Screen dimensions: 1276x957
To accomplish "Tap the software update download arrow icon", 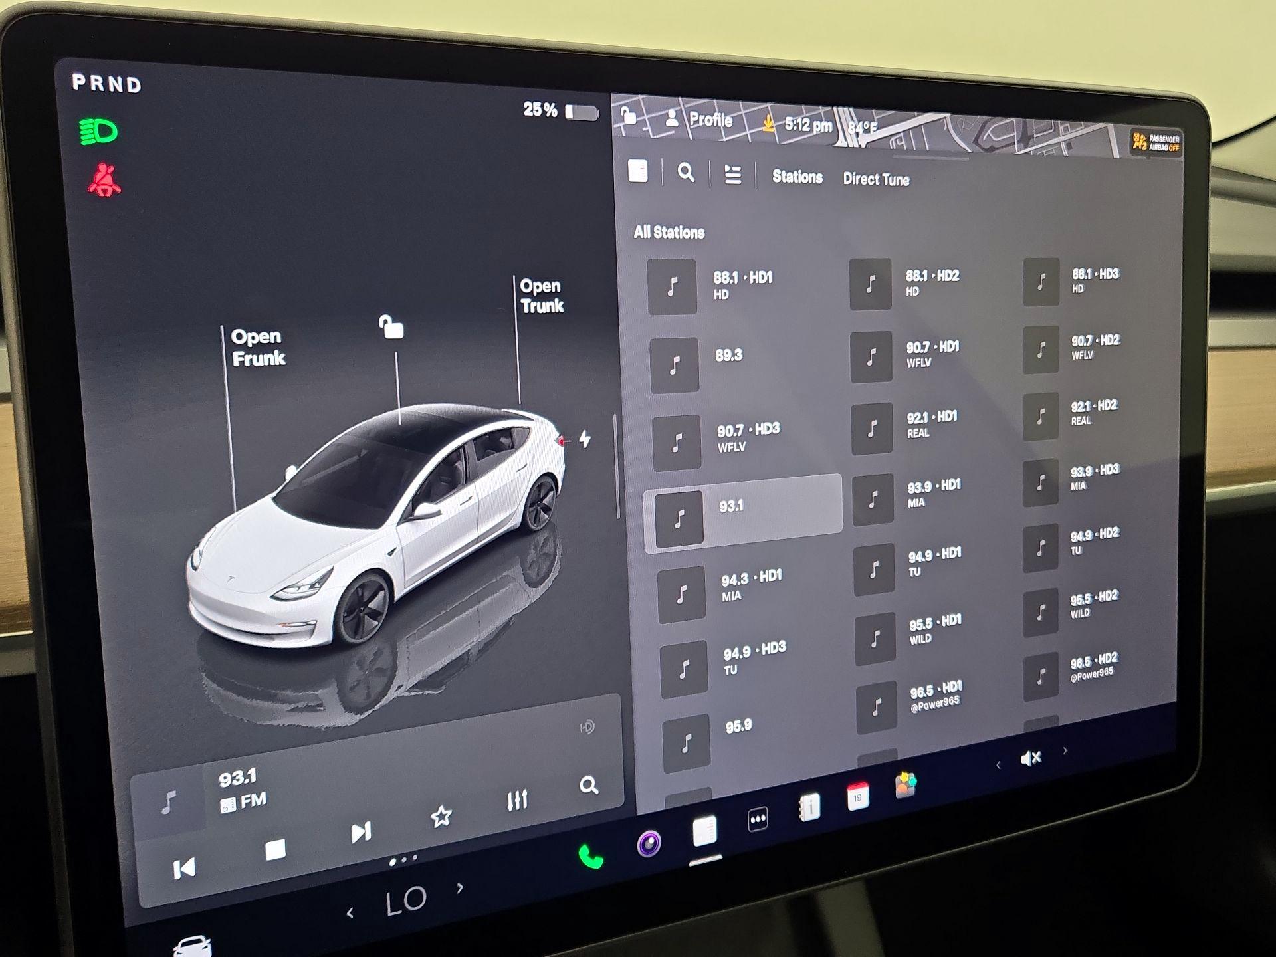I will pos(768,123).
